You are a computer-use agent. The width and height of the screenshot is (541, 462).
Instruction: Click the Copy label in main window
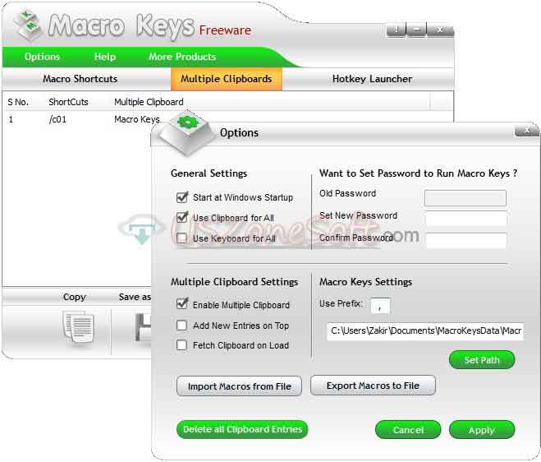tap(74, 297)
